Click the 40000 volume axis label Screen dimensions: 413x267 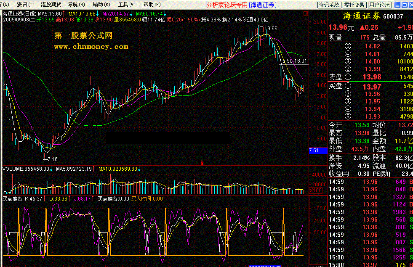tap(319, 174)
